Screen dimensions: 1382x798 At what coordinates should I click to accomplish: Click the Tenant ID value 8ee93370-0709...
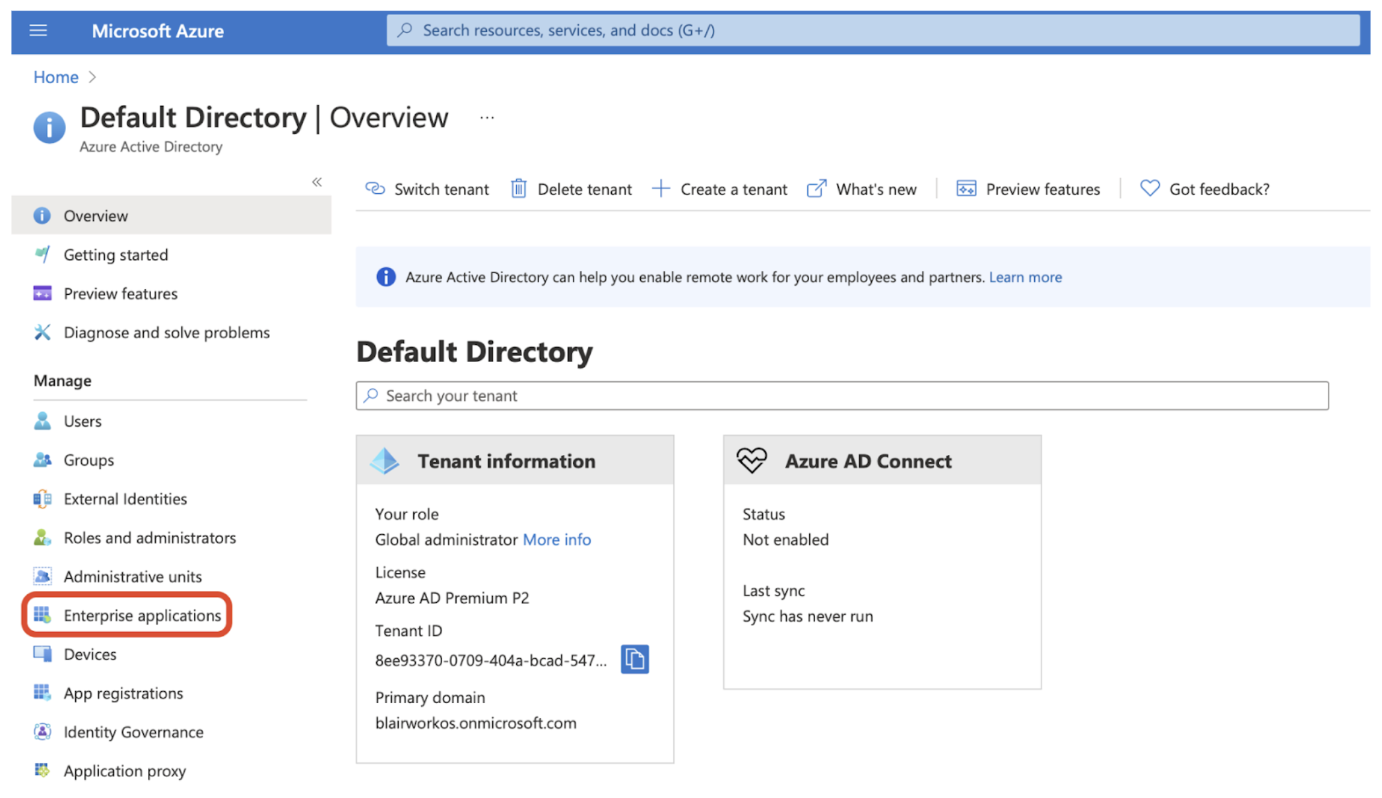(490, 660)
